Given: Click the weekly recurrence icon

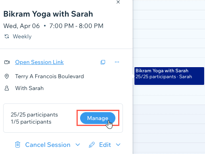Looking at the screenshot, I should click(x=7, y=36).
